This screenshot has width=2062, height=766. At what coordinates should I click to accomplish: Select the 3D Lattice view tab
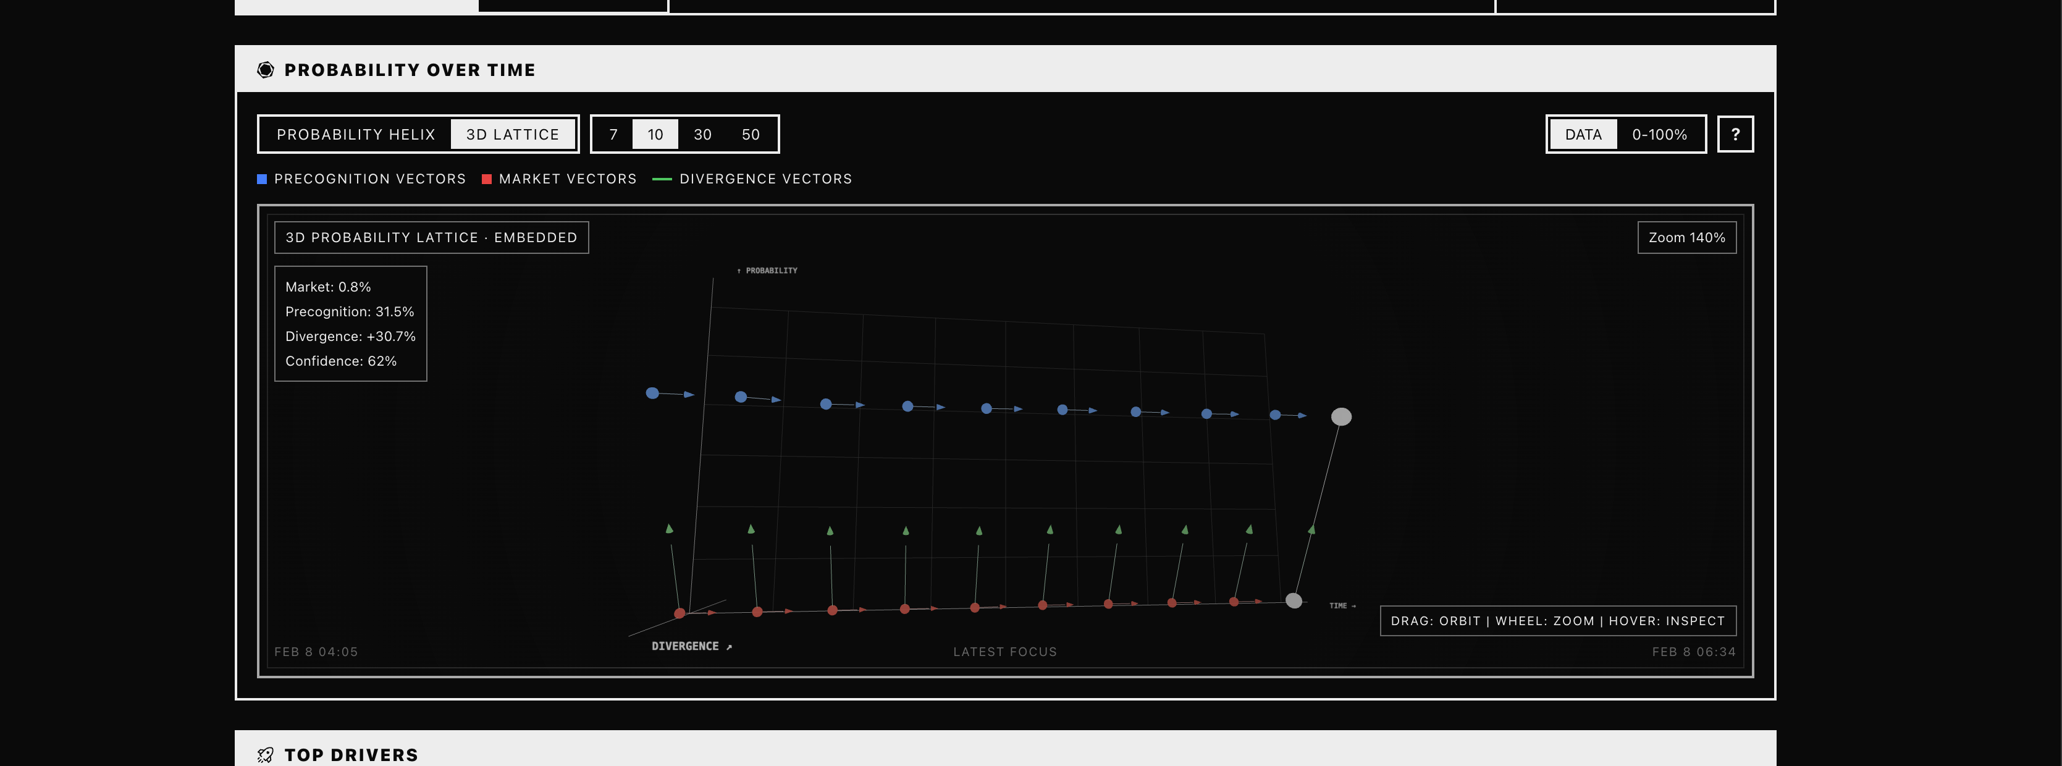coord(512,135)
